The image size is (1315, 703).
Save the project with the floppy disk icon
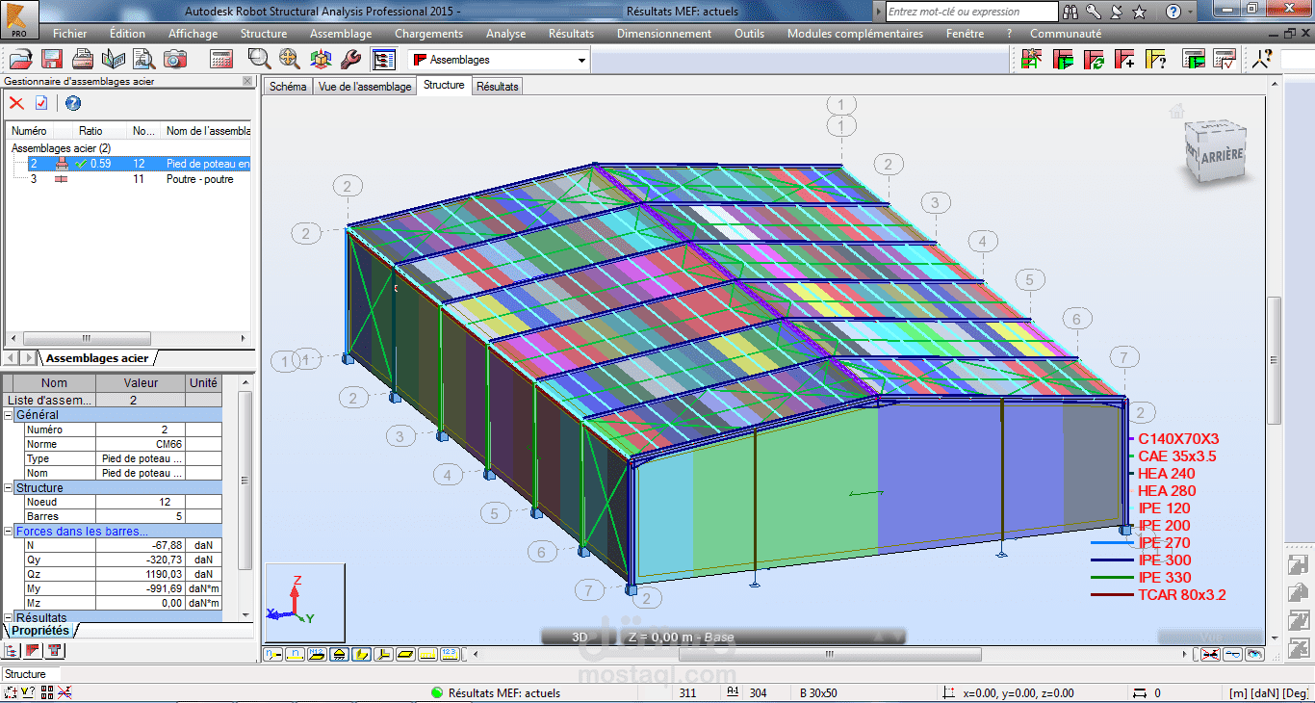[52, 60]
